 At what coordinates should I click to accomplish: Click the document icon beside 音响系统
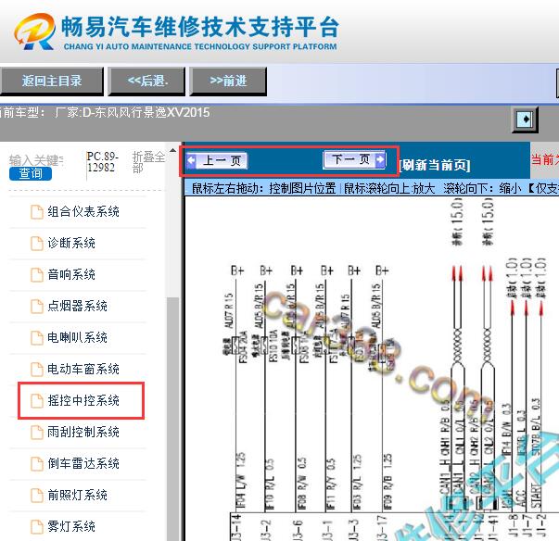point(37,274)
